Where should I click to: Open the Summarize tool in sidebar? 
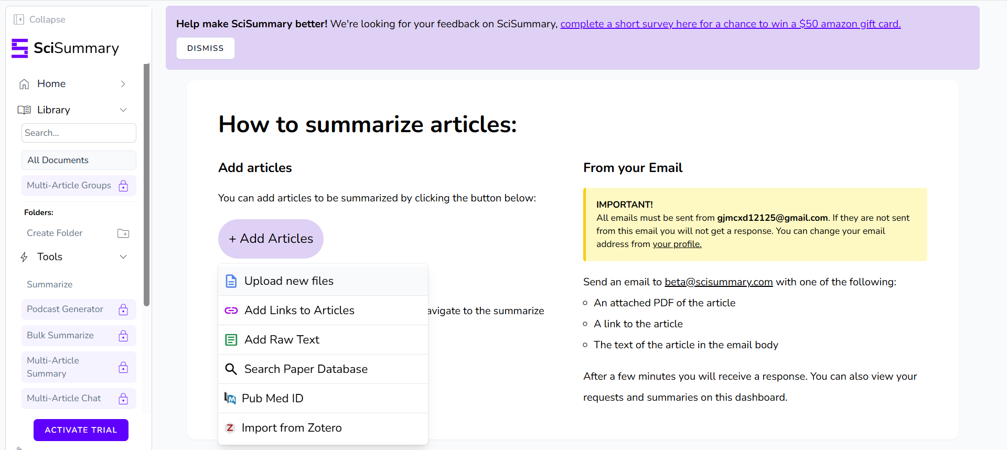[50, 285]
